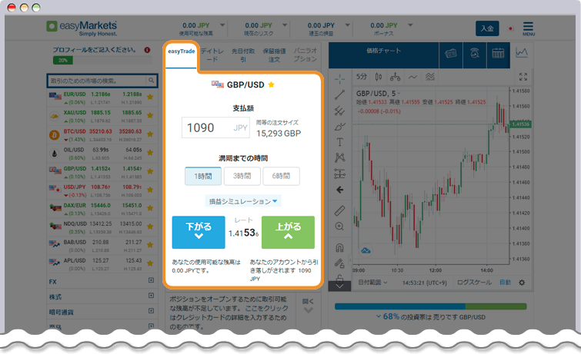Expand the FX category
The height and width of the screenshot is (354, 581).
coord(151,280)
